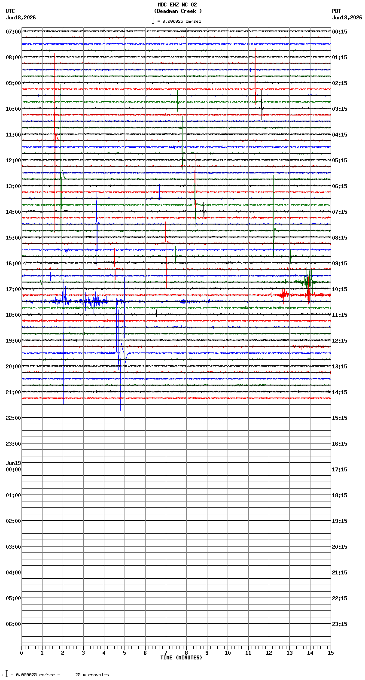Click the scale label 0.000025 cm/sec at top
Image resolution: width=365 pixels, height=680 pixels.
(182, 21)
